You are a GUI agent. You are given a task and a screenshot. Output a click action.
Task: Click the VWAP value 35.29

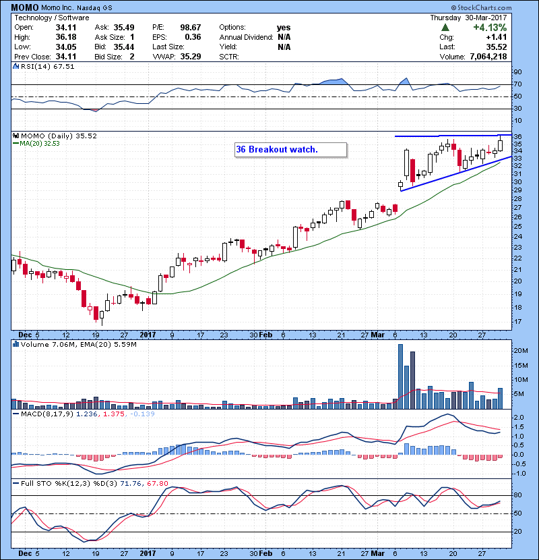point(191,57)
